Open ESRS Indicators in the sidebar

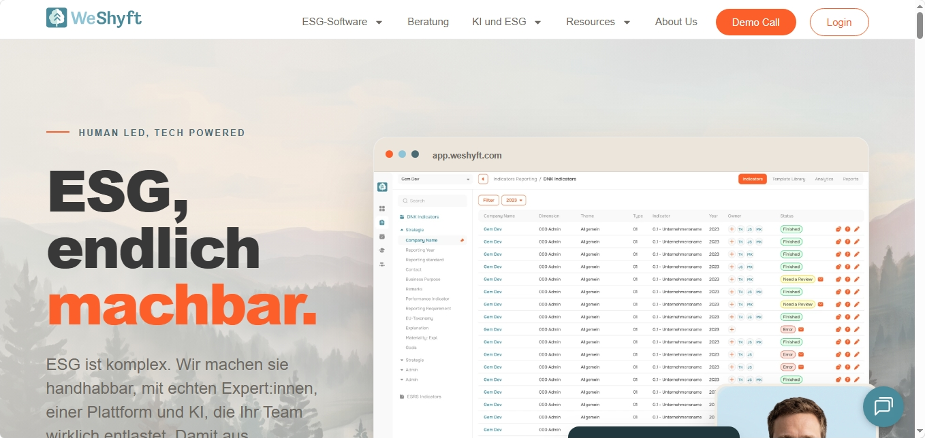424,397
